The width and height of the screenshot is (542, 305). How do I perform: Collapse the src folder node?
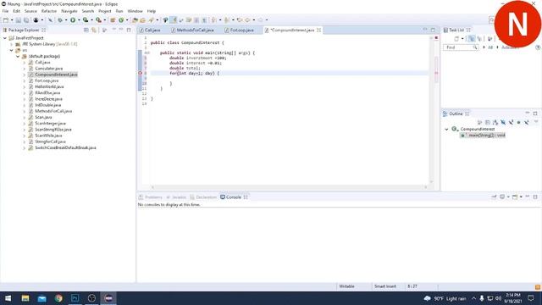(x=11, y=50)
